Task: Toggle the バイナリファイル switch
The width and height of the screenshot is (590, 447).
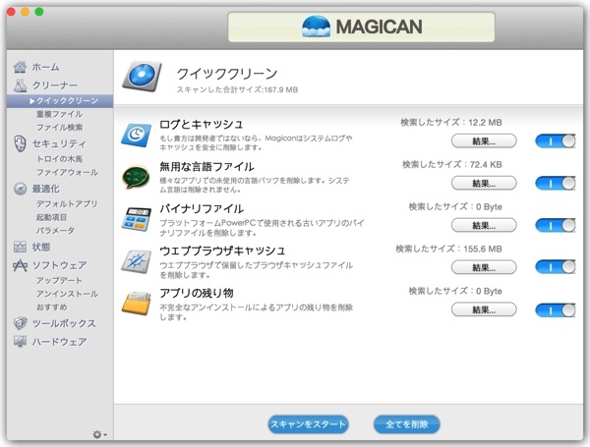Action: click(x=556, y=225)
